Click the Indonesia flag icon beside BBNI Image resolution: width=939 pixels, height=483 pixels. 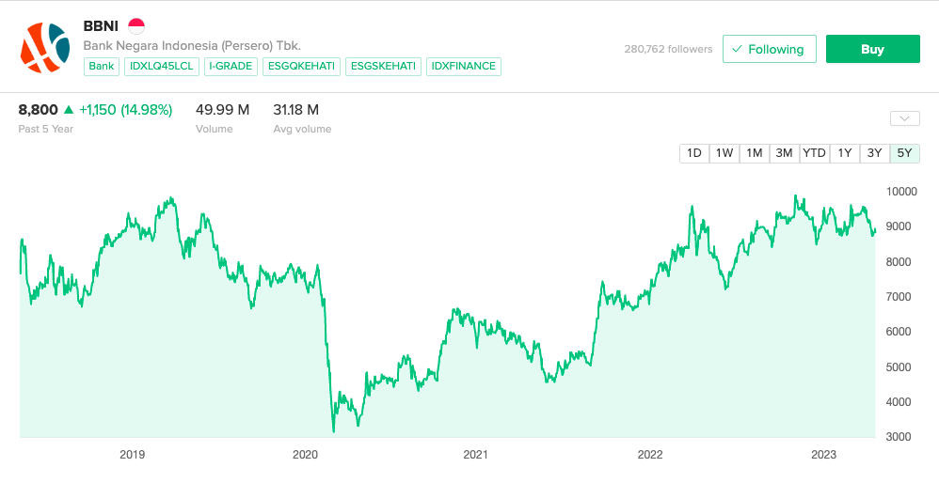click(136, 26)
